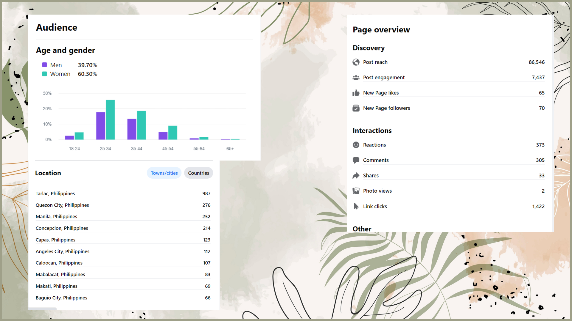The height and width of the screenshot is (321, 572).
Task: Click the Reactions smiley face icon
Action: point(356,145)
